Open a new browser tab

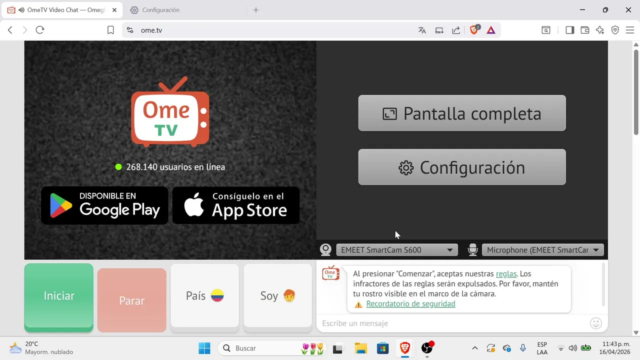(x=256, y=10)
